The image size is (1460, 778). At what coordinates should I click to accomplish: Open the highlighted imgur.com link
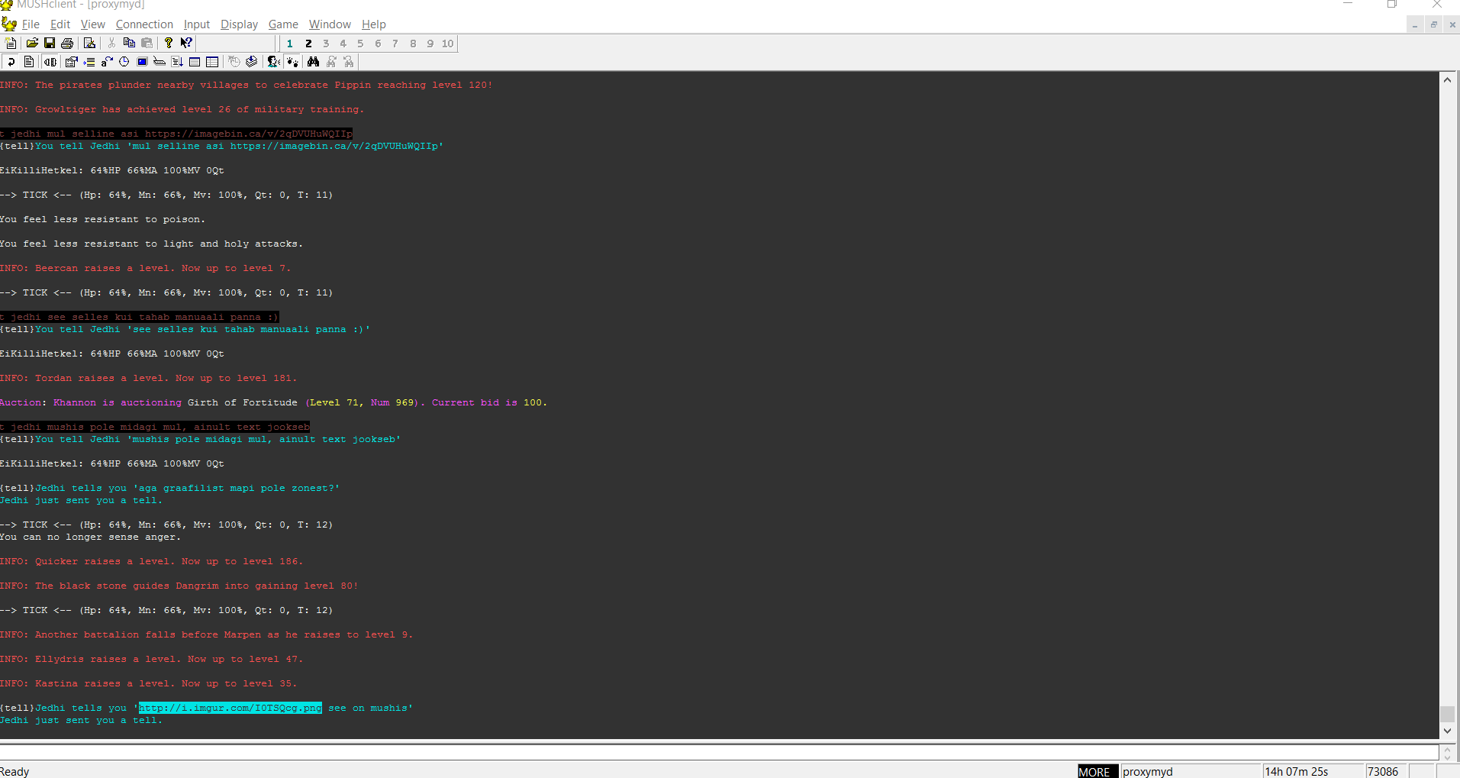(230, 708)
